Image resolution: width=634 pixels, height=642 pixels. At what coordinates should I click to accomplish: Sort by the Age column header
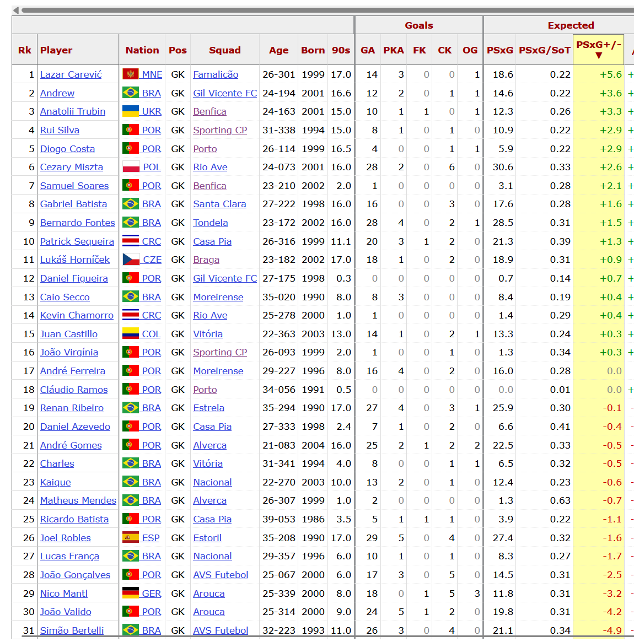(278, 50)
